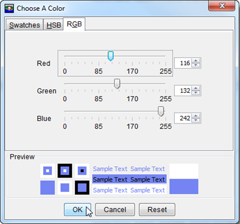Switch to the Swatches tab
This screenshot has height=224, width=240.
click(25, 25)
